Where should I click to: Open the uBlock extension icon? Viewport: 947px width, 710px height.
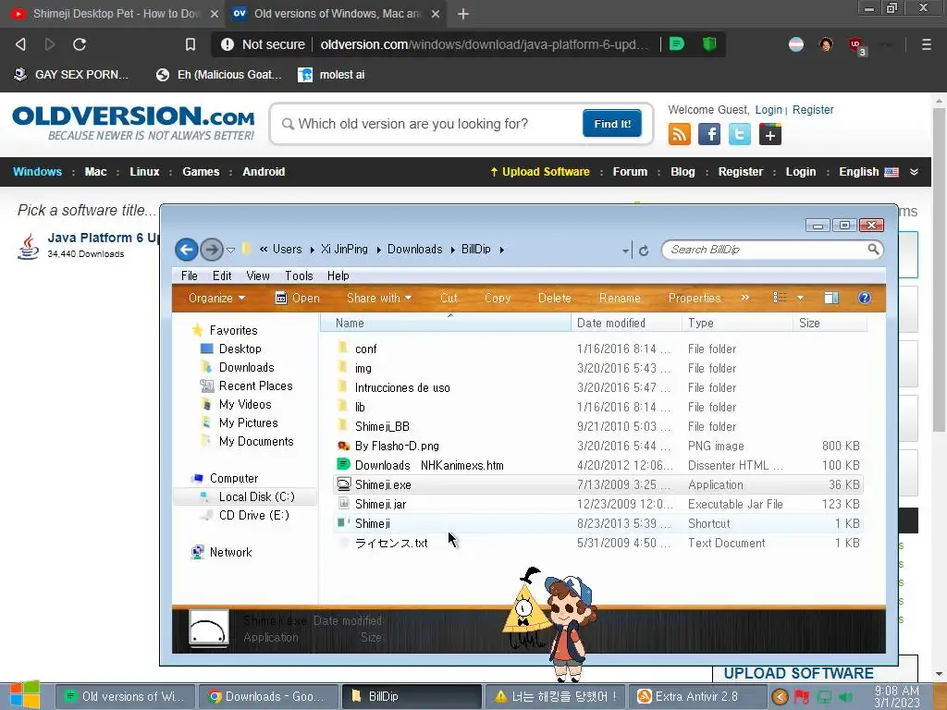[856, 45]
